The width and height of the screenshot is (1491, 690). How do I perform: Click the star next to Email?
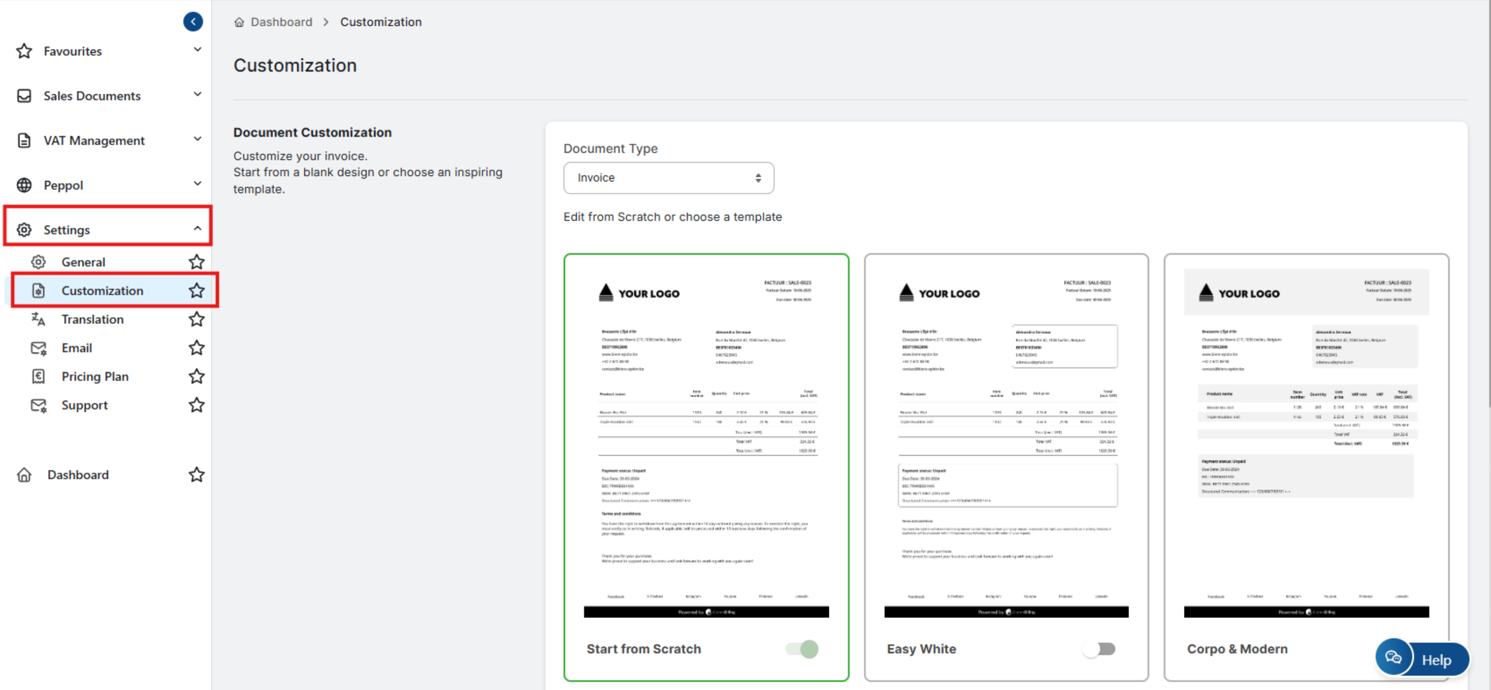coord(196,348)
